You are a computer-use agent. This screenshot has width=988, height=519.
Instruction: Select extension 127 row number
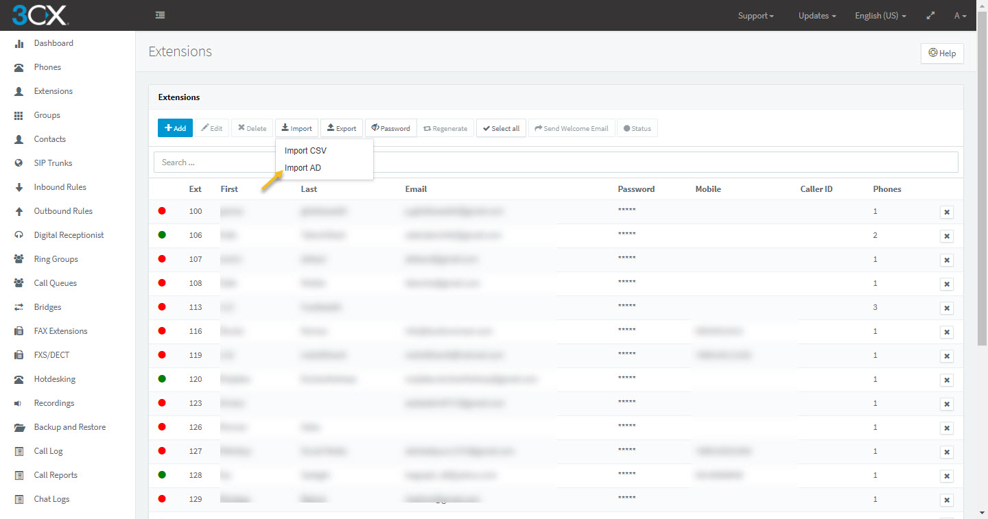click(196, 451)
